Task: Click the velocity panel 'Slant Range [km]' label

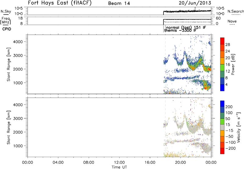Action: [9, 128]
